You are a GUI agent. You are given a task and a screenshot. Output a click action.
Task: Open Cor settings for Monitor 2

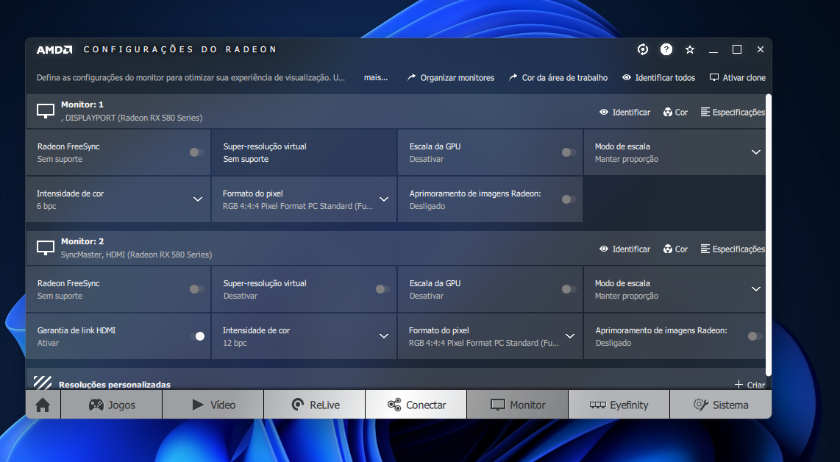click(675, 249)
